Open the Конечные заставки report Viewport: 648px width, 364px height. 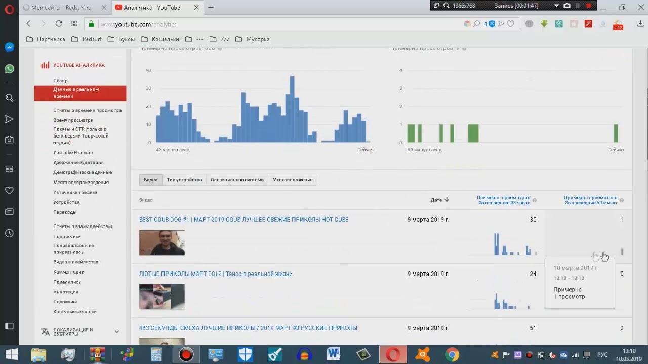pyautogui.click(x=74, y=312)
